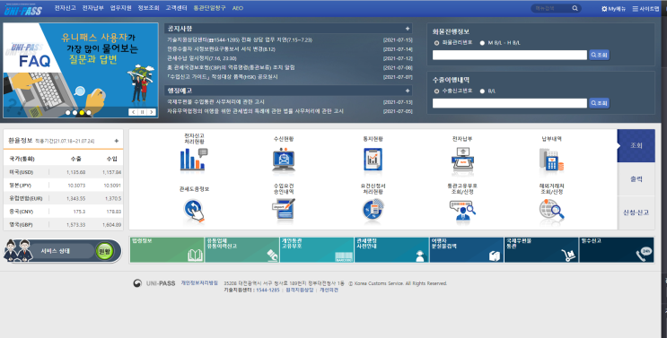Switch to 신청·신고 side tab
667x338 pixels.
point(636,212)
